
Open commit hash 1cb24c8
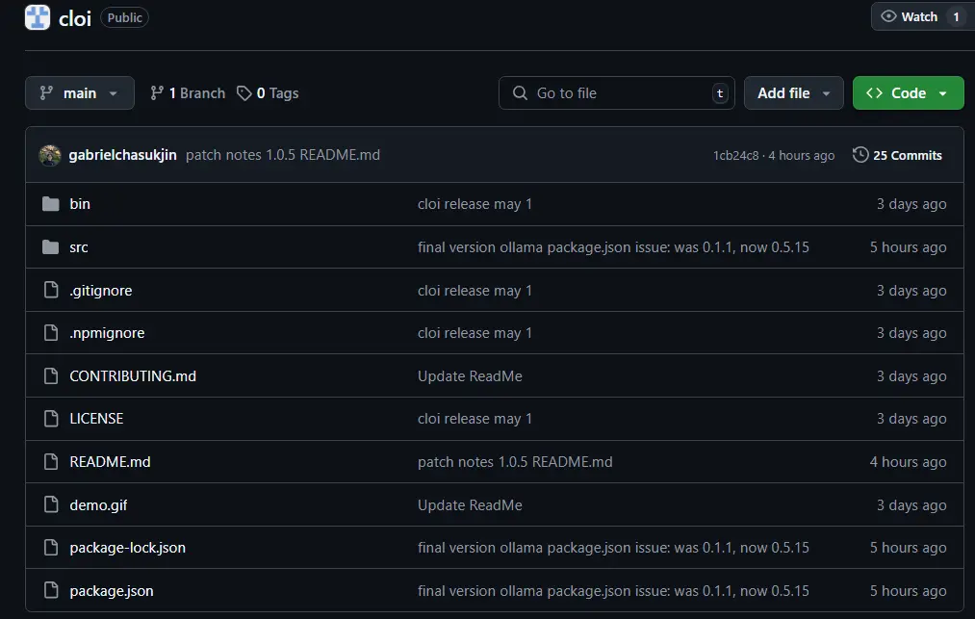click(x=735, y=156)
